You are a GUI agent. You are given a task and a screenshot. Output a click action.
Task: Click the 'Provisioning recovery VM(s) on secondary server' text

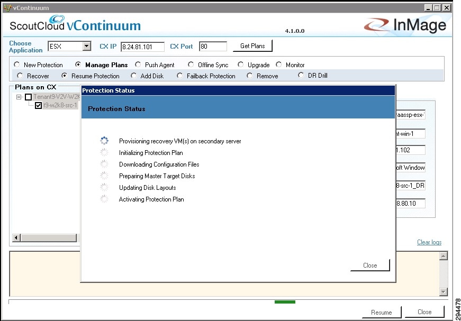click(180, 141)
